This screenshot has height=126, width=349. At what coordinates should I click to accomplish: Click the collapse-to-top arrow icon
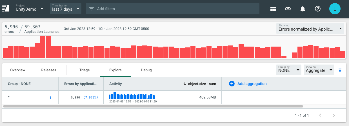pos(340,70)
